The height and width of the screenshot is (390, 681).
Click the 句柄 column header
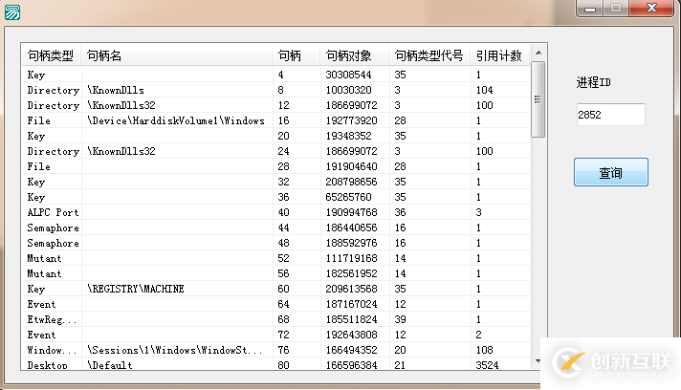tap(297, 55)
